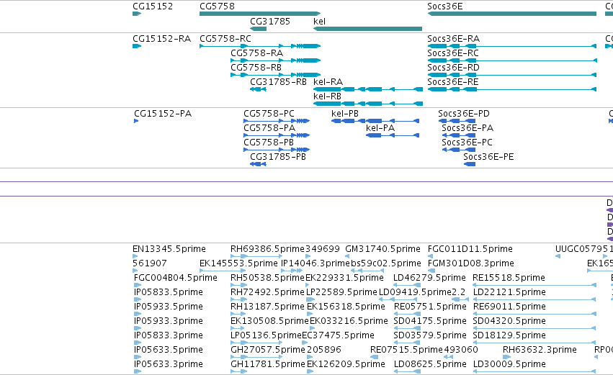The image size is (613, 375).
Task: Open EST LD30009.5prime
Action: (509, 365)
